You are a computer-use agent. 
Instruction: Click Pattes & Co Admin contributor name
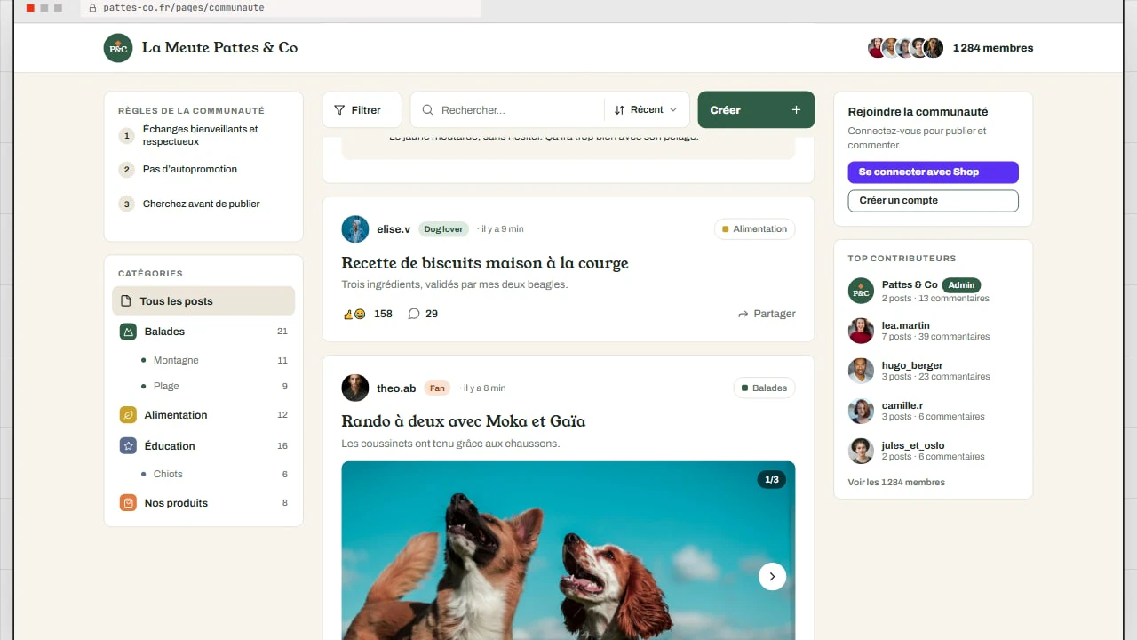tap(910, 284)
